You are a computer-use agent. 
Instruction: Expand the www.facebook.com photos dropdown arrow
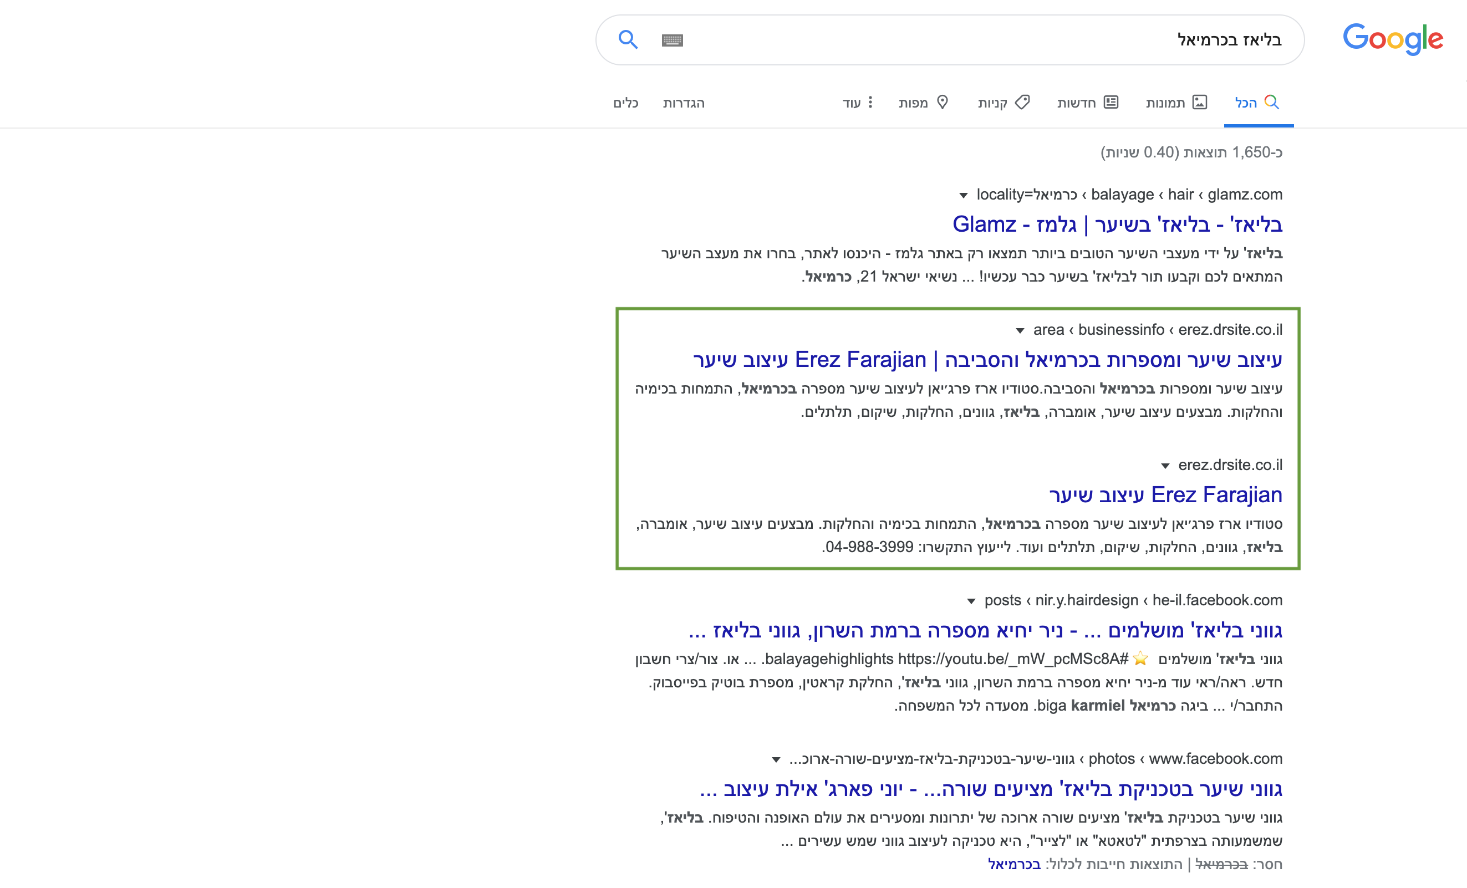point(776,759)
